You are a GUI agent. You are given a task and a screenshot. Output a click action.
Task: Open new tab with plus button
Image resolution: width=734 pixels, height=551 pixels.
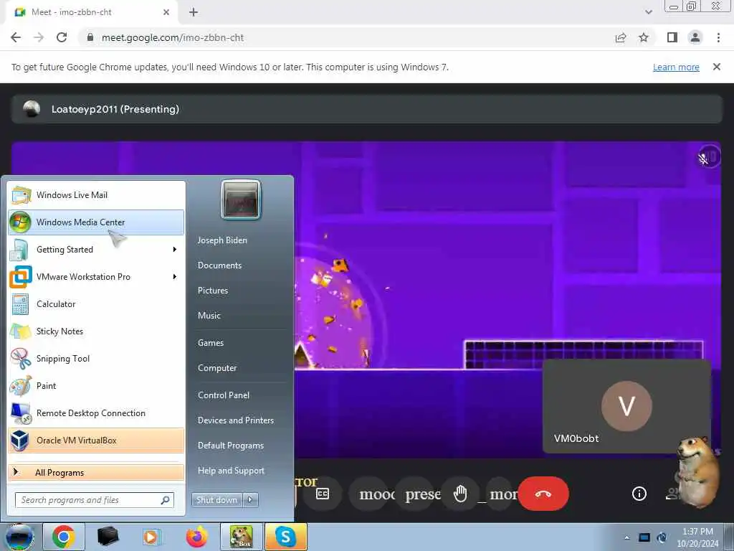(194, 12)
